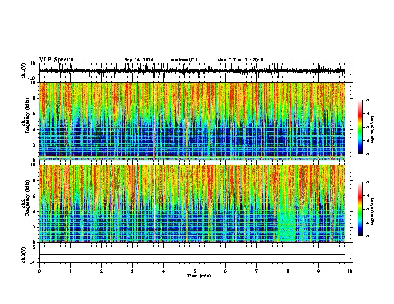This screenshot has width=394, height=304.
Task: Click the '9' tick on the time axis
Action: (x=318, y=271)
